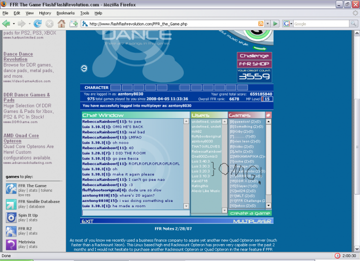Open the Back history dropdown arrow

pyautogui.click(x=14, y=24)
